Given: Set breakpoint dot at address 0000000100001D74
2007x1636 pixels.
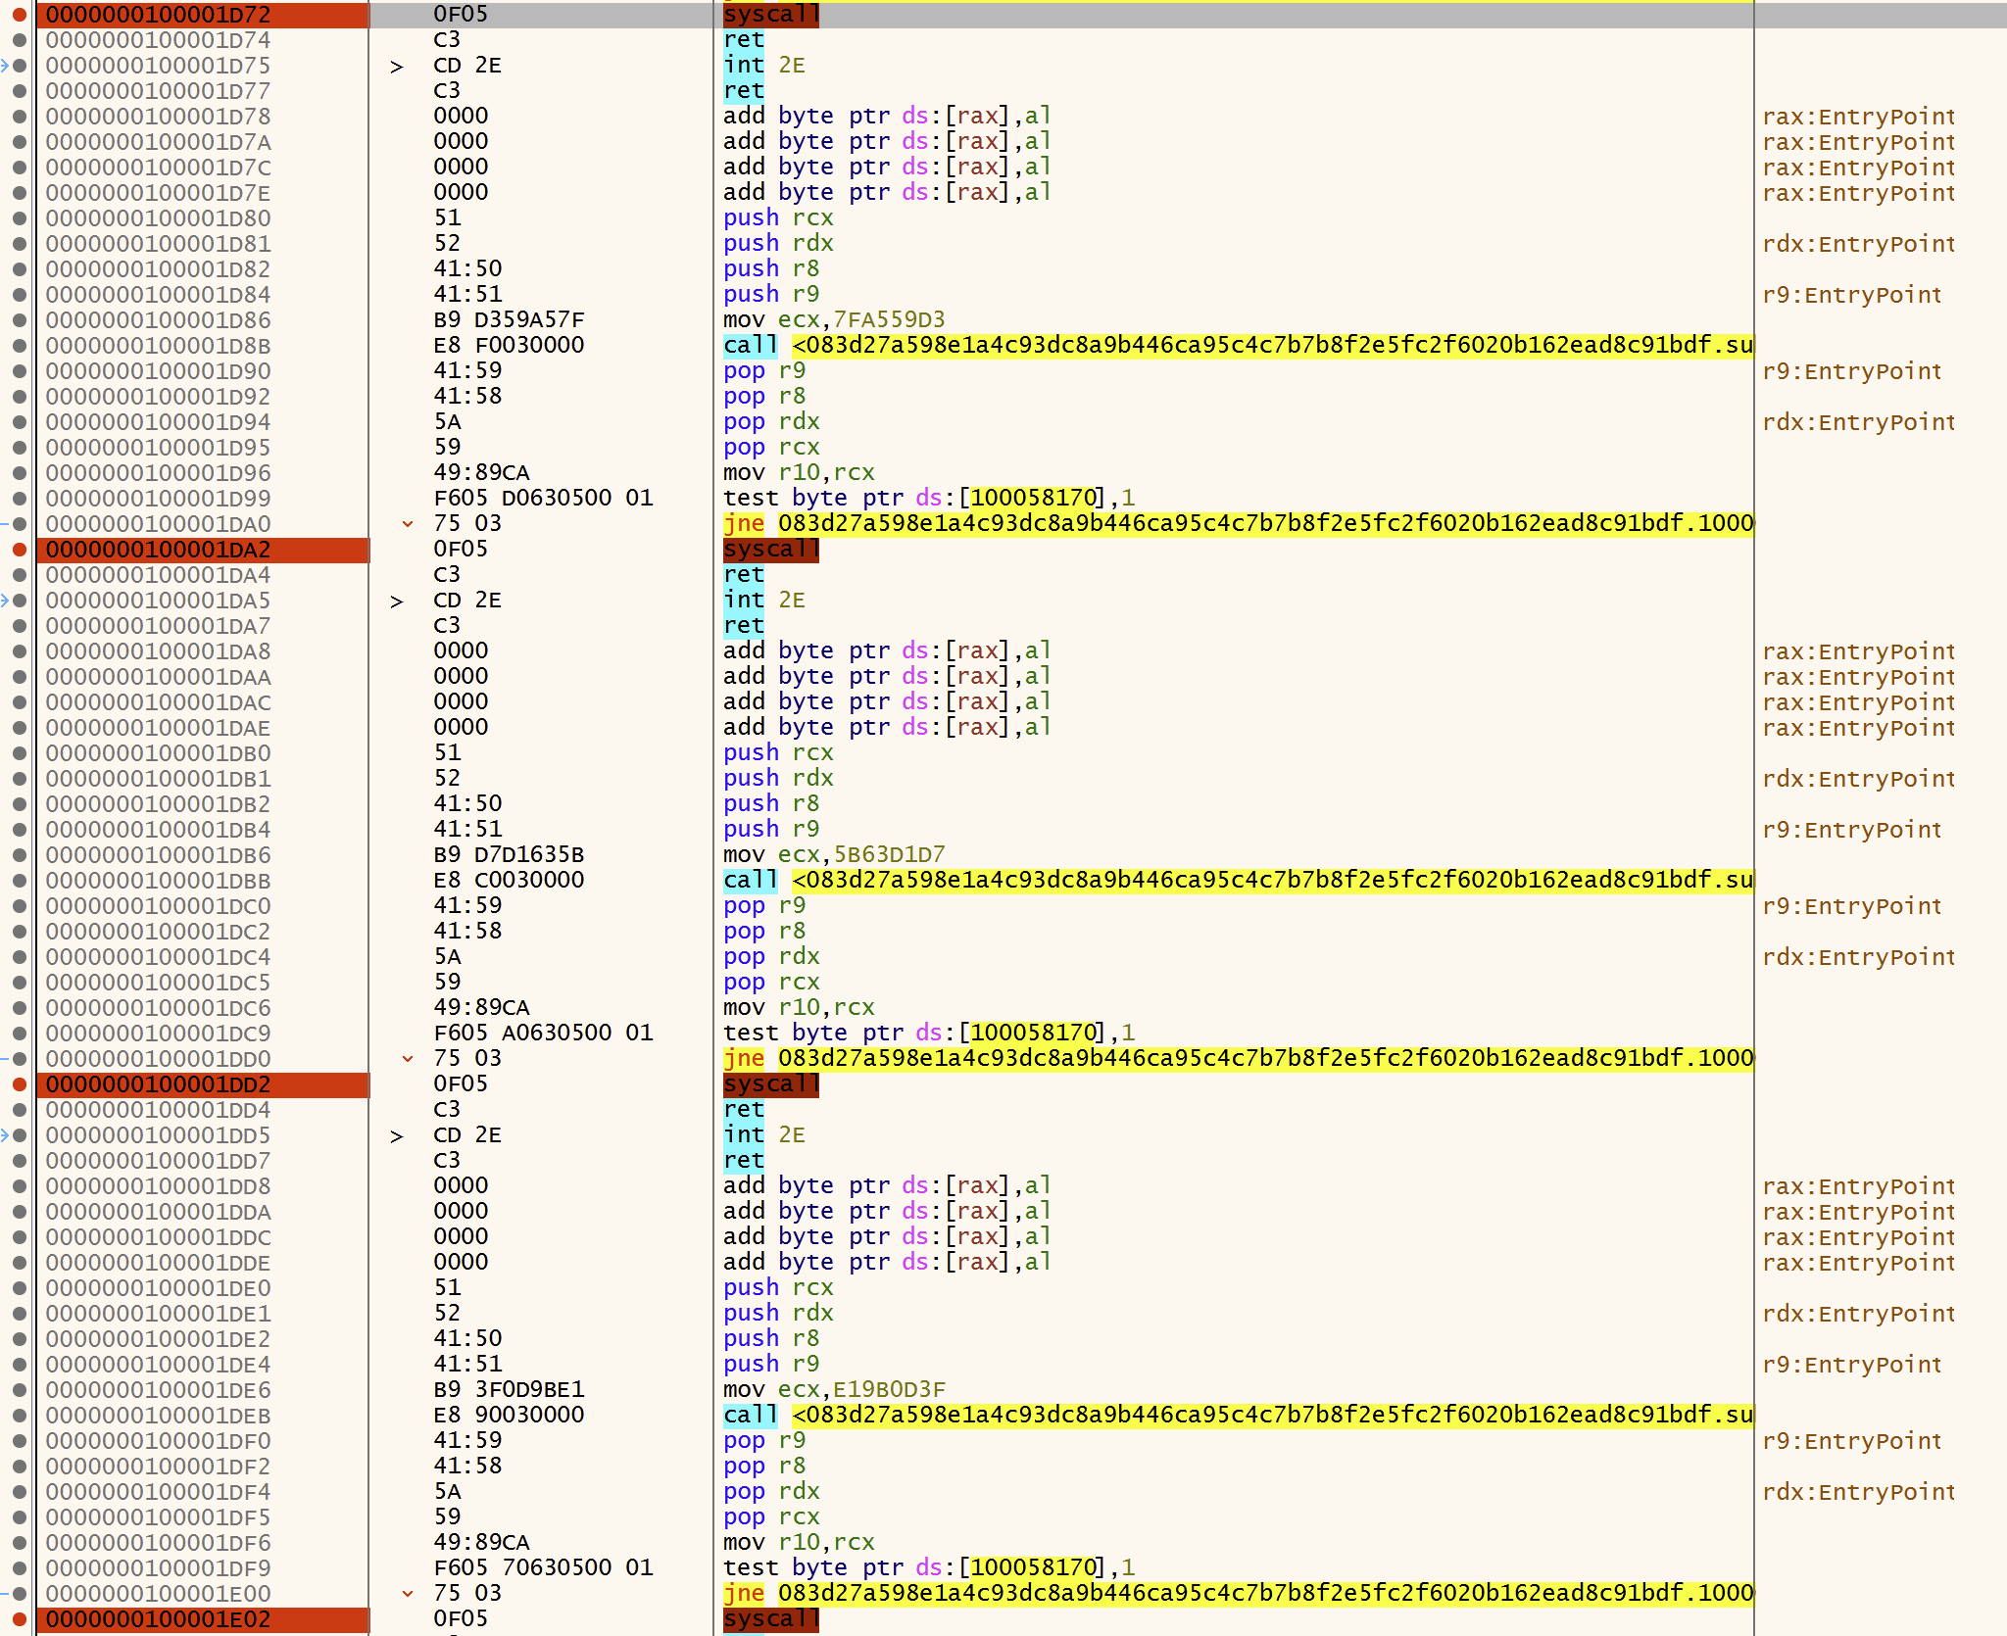Looking at the screenshot, I should point(19,40).
